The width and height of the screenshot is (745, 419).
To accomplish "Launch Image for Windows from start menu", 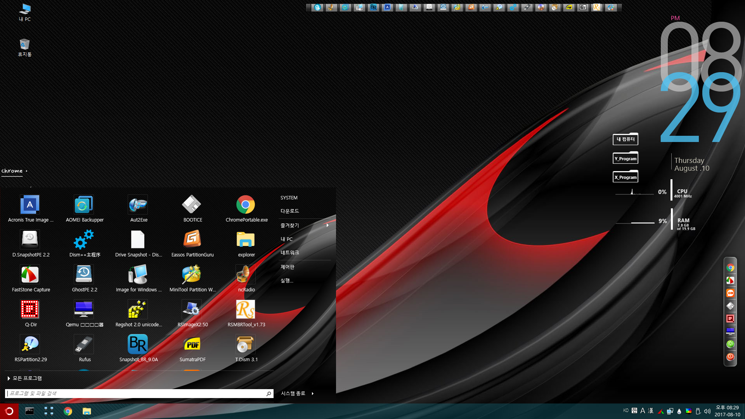I will click(x=138, y=279).
